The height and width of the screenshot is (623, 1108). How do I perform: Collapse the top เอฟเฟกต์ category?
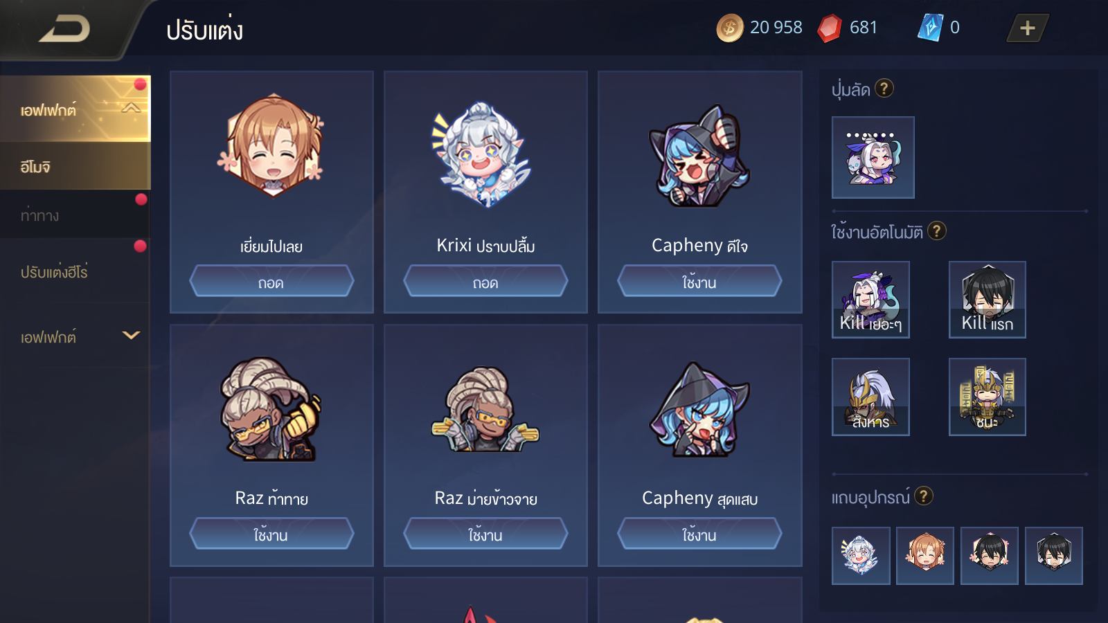pyautogui.click(x=131, y=108)
